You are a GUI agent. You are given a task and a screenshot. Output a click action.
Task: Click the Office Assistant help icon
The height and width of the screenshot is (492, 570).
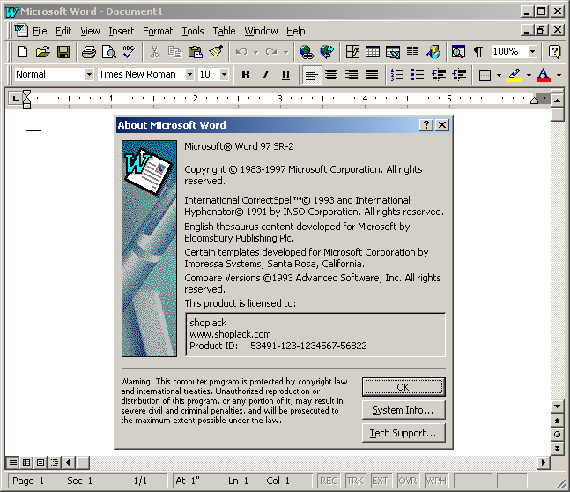pos(554,52)
